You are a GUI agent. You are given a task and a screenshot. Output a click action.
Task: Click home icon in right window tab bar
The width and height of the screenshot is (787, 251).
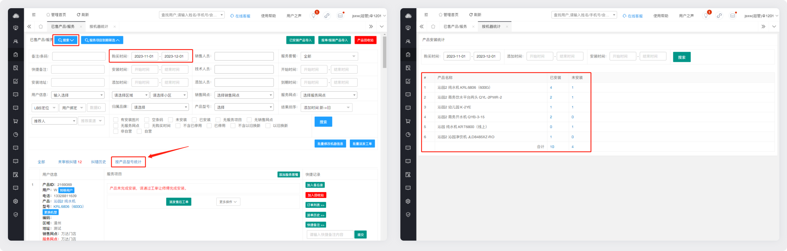click(x=433, y=26)
